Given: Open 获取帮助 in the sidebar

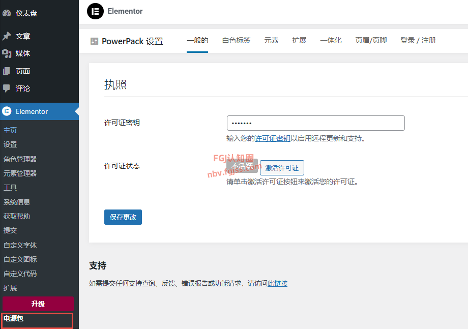Looking at the screenshot, I should pos(17,216).
